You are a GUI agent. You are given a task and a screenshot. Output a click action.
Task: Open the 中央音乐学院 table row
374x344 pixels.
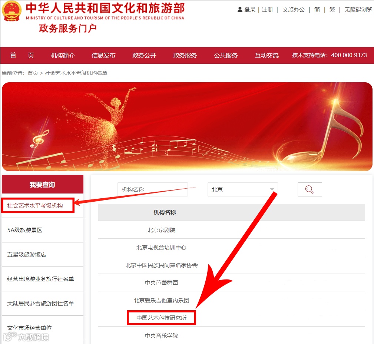coord(232,335)
